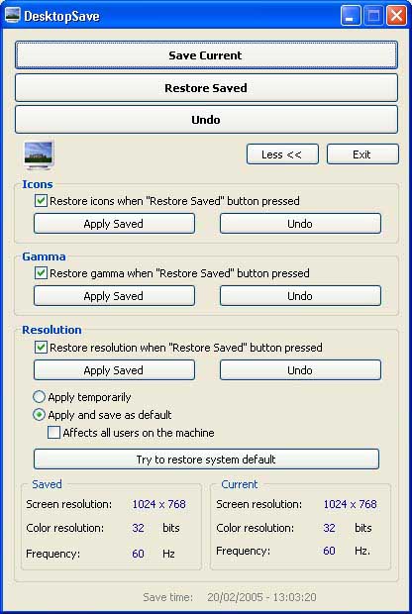The width and height of the screenshot is (412, 614).
Task: Uncheck Restore icons when Restore Saved pressed
Action: point(41,201)
